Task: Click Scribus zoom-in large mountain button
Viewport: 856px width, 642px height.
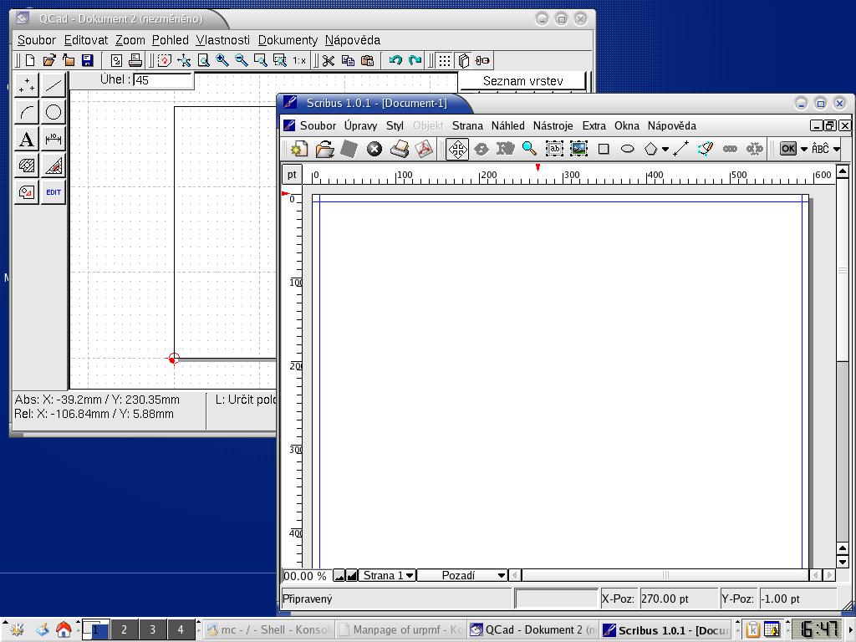Action: (352, 575)
